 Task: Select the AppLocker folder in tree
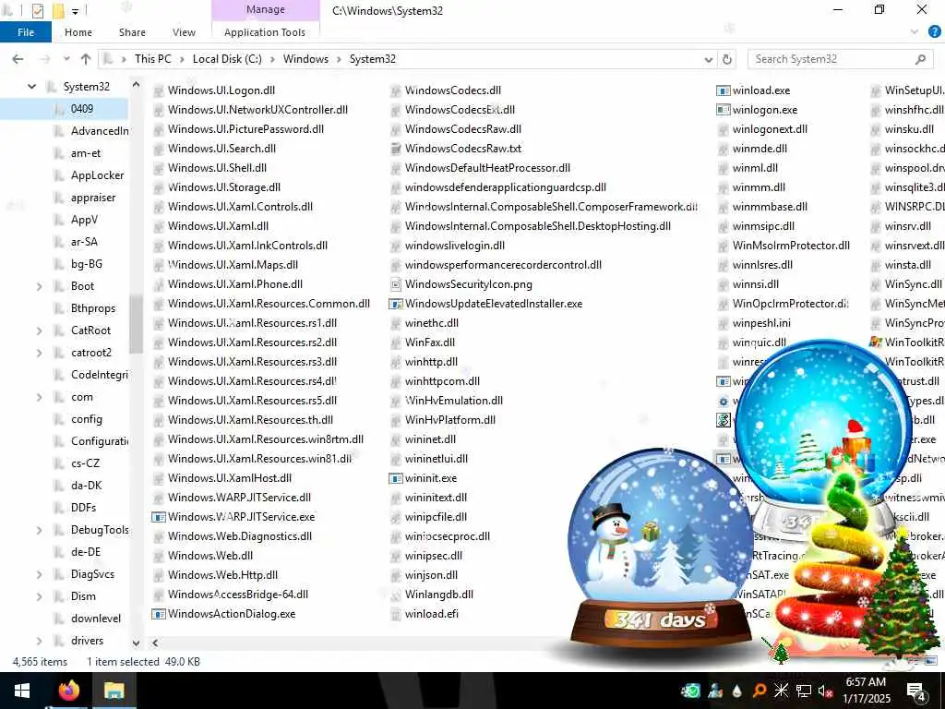pos(97,175)
